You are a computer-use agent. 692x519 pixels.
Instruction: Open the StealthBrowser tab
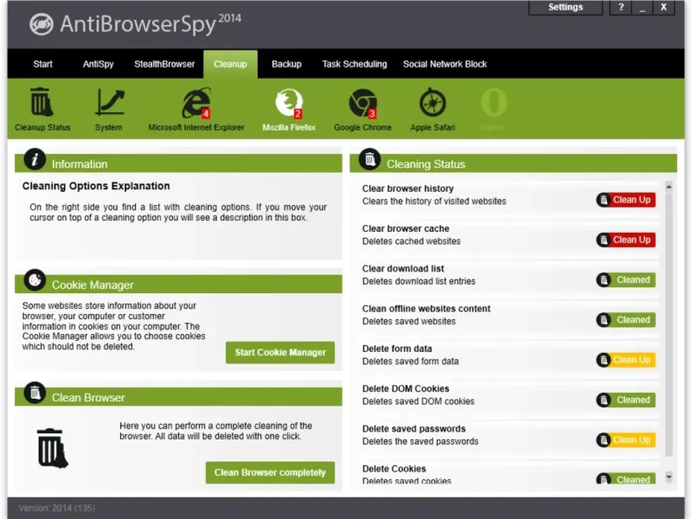coord(164,64)
